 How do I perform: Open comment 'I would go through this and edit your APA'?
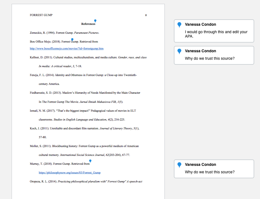[x=214, y=31]
